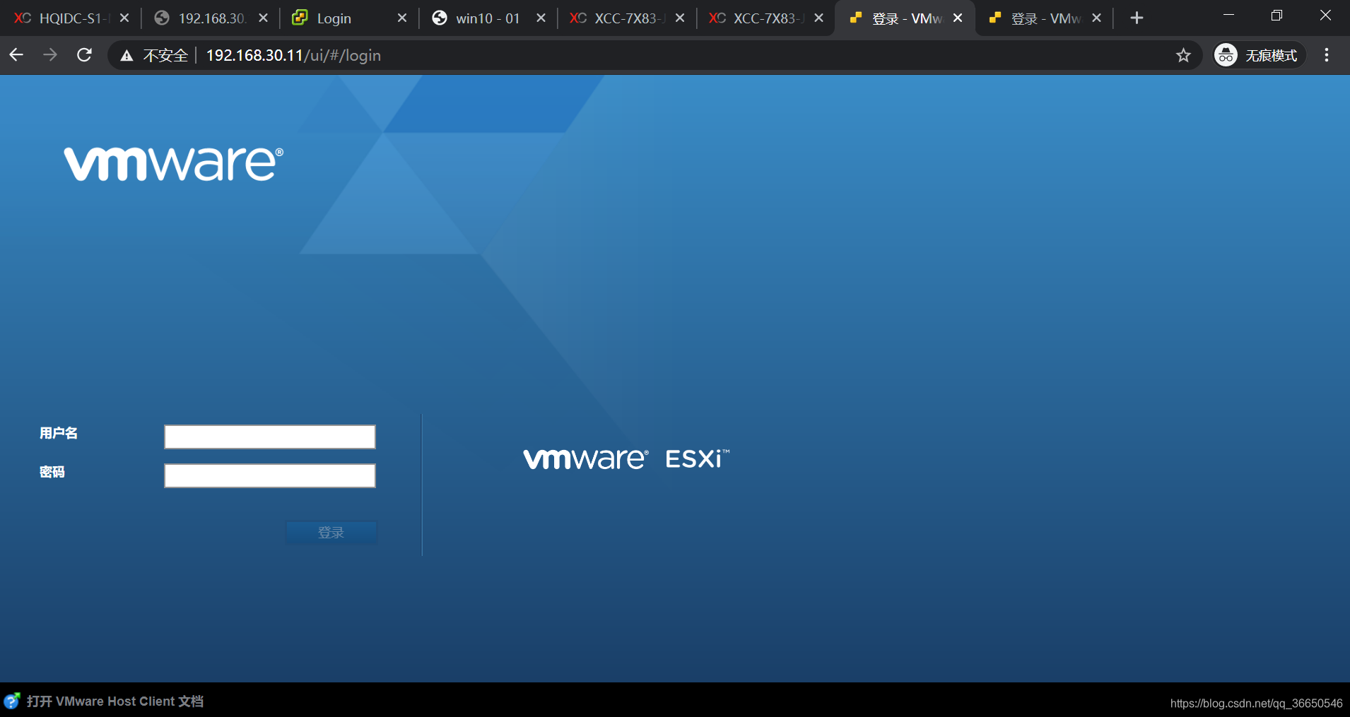Focus the 密码 password field

click(270, 475)
